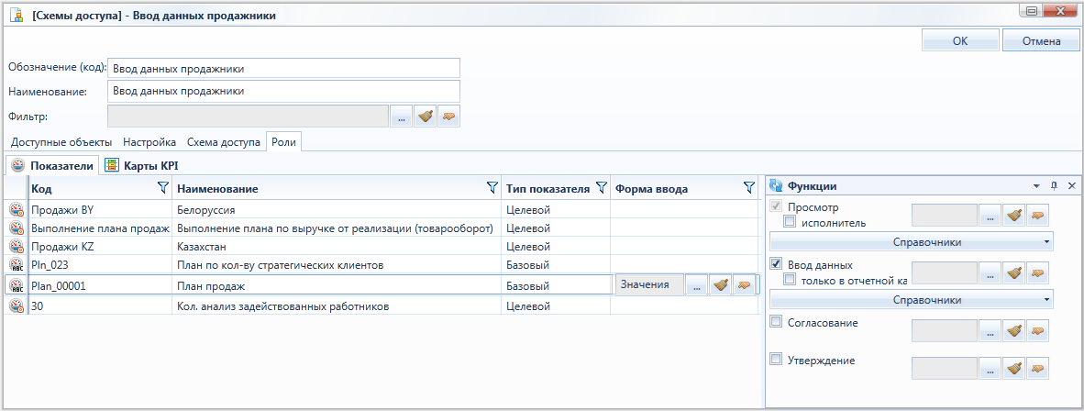
Task: Click the broom clear icon beside Фильтр field
Action: [425, 117]
